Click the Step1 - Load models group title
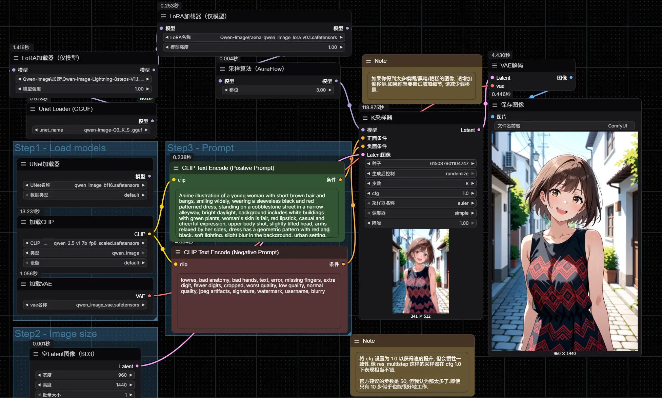 pyautogui.click(x=60, y=148)
